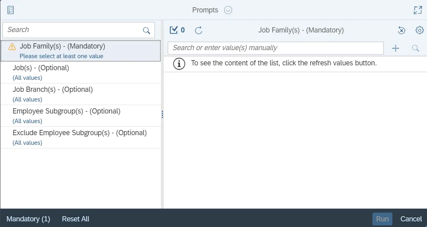Maximize the prompts dialog with expand icon

click(418, 10)
